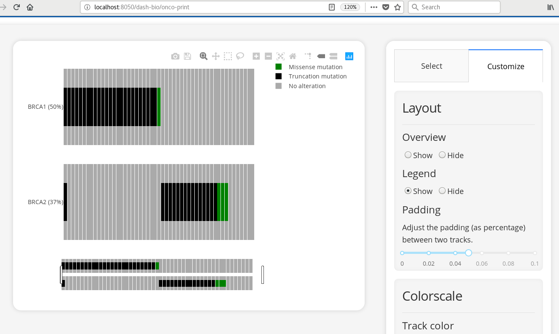
Task: Download the OncoPrint plot as PNG
Action: coord(175,56)
